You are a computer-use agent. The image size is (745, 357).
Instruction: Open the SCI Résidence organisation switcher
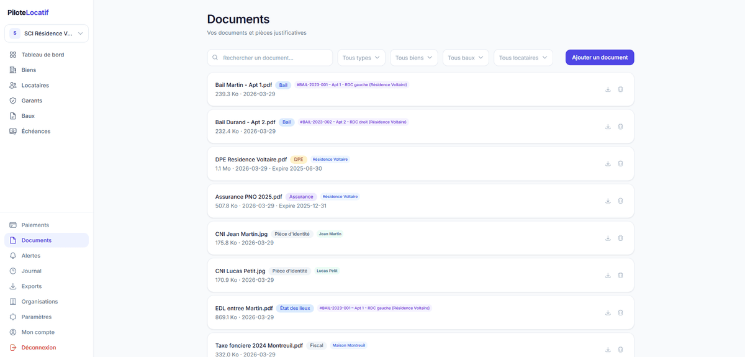47,34
